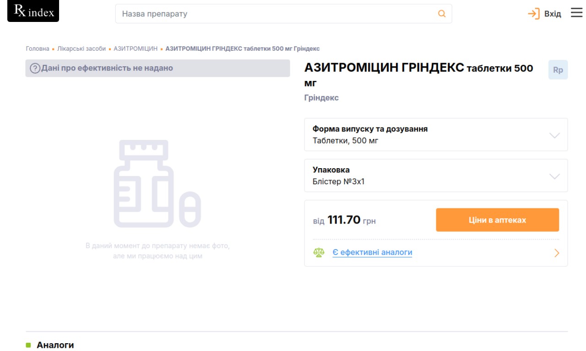
Task: Click the login arrow icon
Action: coord(534,14)
